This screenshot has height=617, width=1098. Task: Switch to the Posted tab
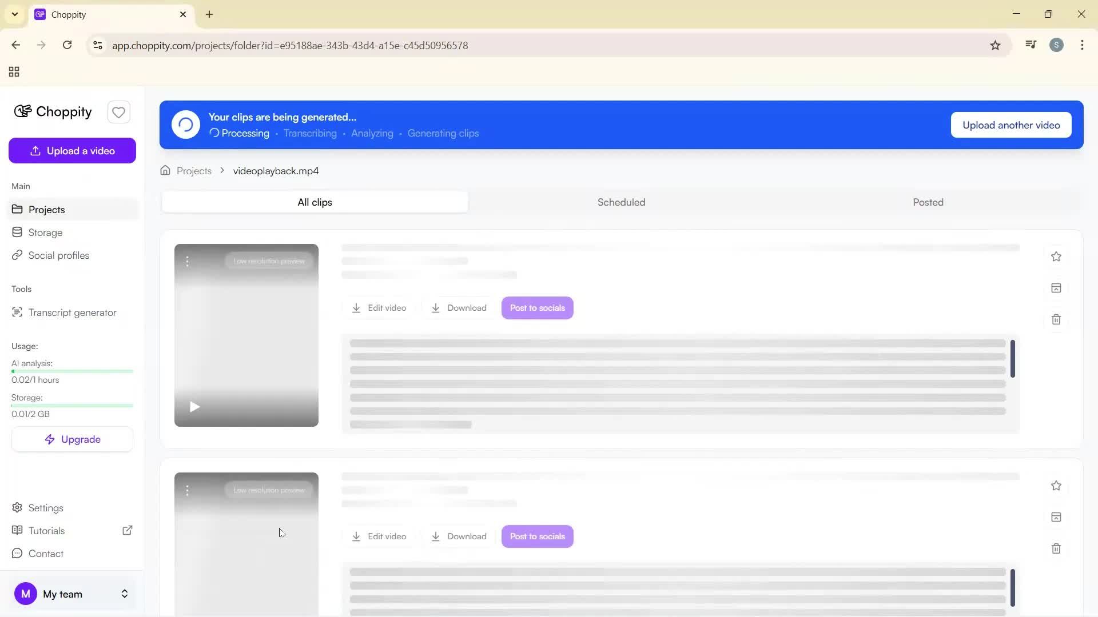[928, 202]
